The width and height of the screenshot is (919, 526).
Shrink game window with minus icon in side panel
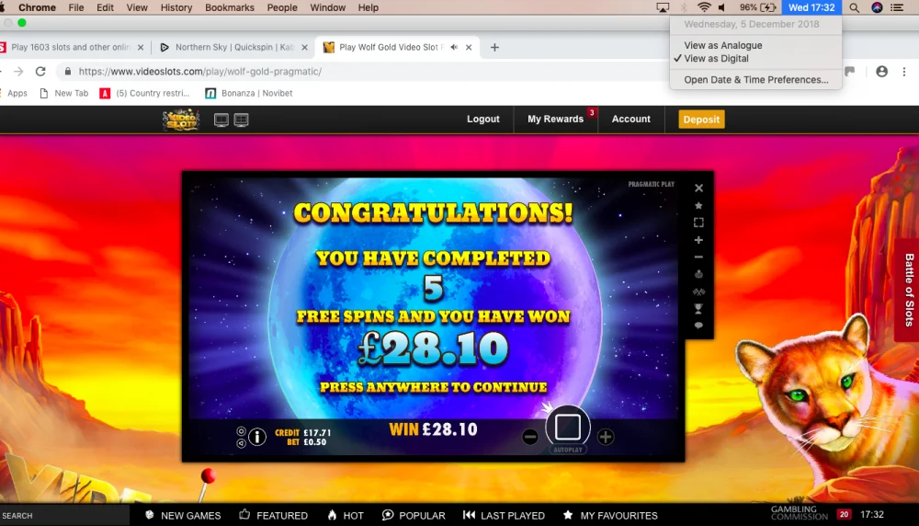point(698,257)
